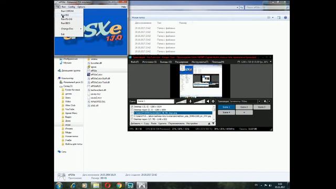The height and width of the screenshot is (189, 336).
Task: Open ePSXe Config menu
Action: pos(71,7)
